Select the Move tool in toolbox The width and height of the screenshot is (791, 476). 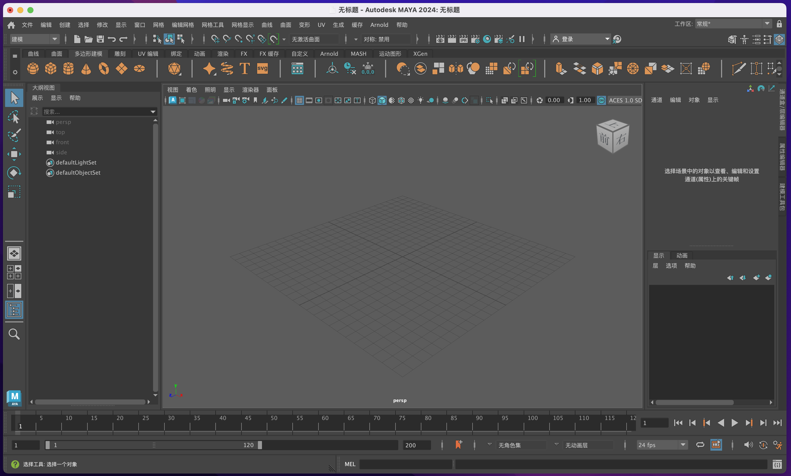(14, 154)
